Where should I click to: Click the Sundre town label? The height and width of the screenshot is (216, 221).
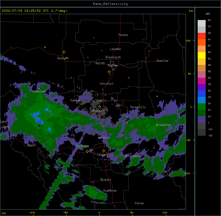(75, 100)
